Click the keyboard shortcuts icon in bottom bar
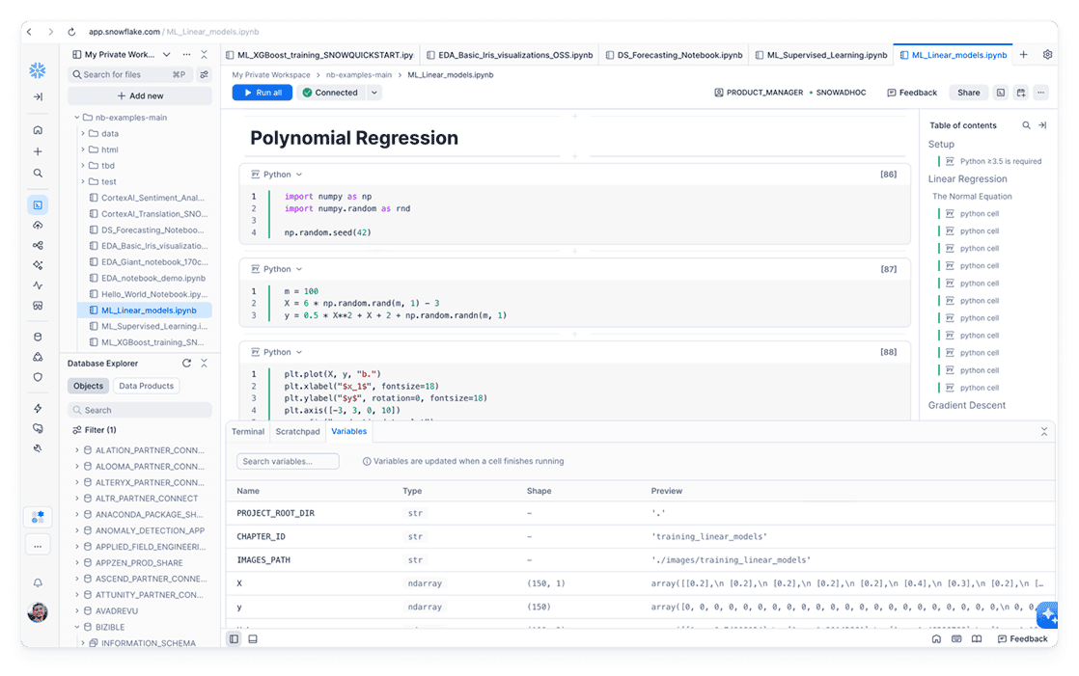 pos(956,638)
